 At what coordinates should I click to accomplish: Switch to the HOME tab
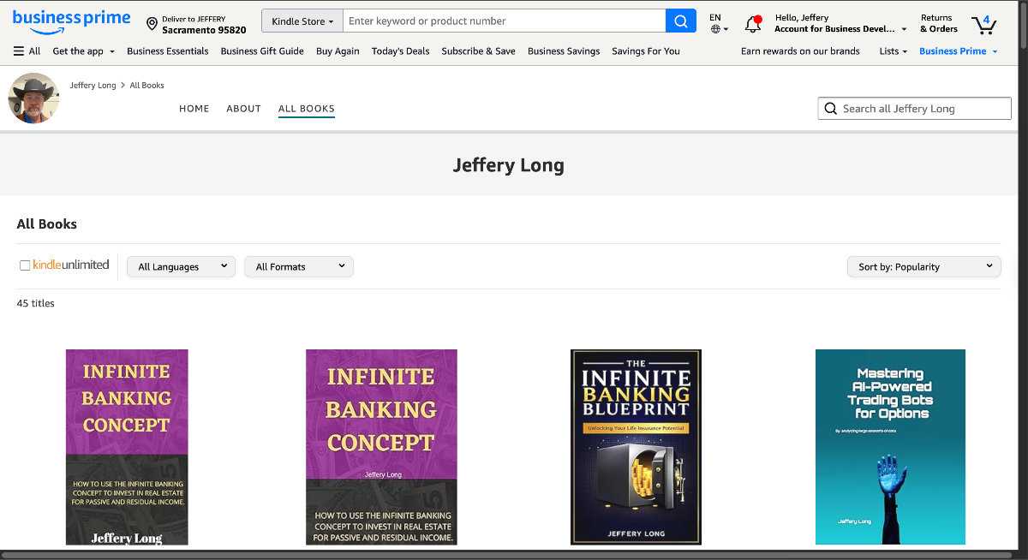tap(194, 108)
